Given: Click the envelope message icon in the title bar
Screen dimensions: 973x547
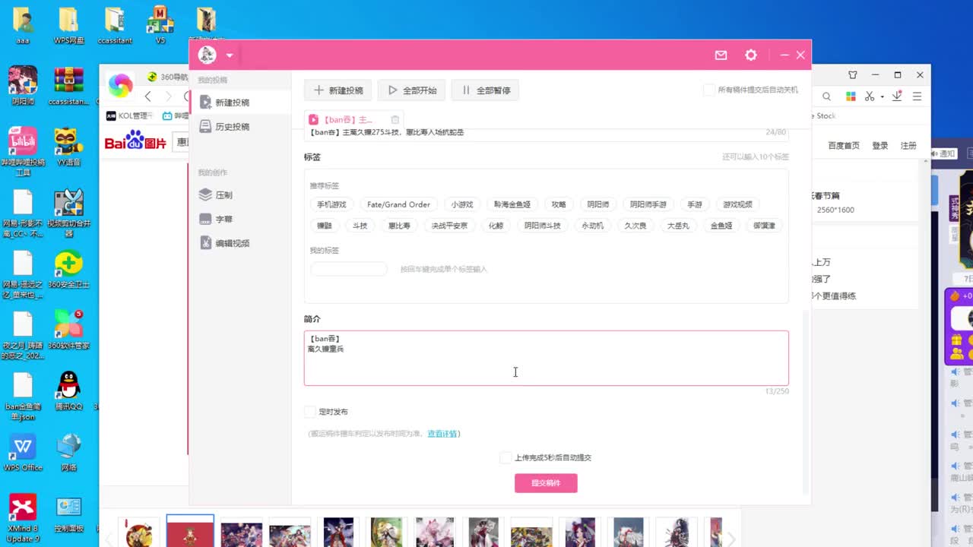Looking at the screenshot, I should pyautogui.click(x=720, y=55).
